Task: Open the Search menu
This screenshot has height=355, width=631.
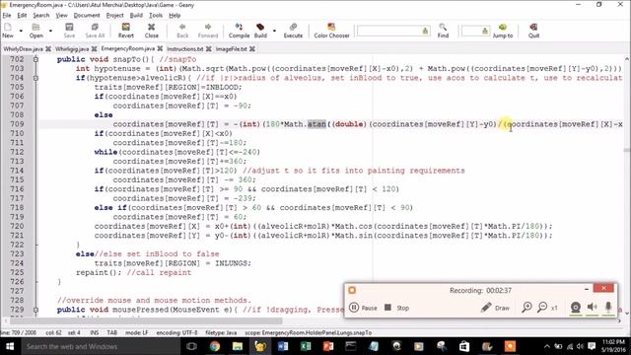Action: [x=41, y=16]
